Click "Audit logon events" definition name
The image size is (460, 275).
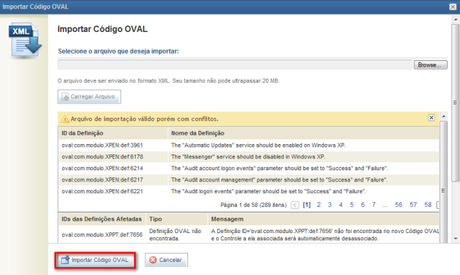click(x=269, y=191)
